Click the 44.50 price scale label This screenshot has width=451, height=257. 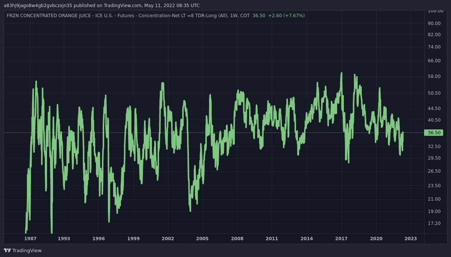(434, 109)
